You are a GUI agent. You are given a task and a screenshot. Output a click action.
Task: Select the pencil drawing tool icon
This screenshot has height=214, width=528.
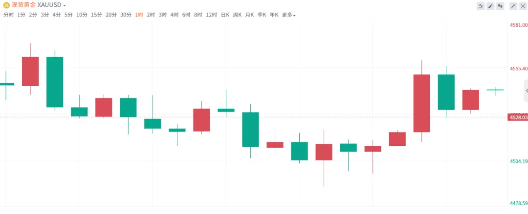(490, 6)
